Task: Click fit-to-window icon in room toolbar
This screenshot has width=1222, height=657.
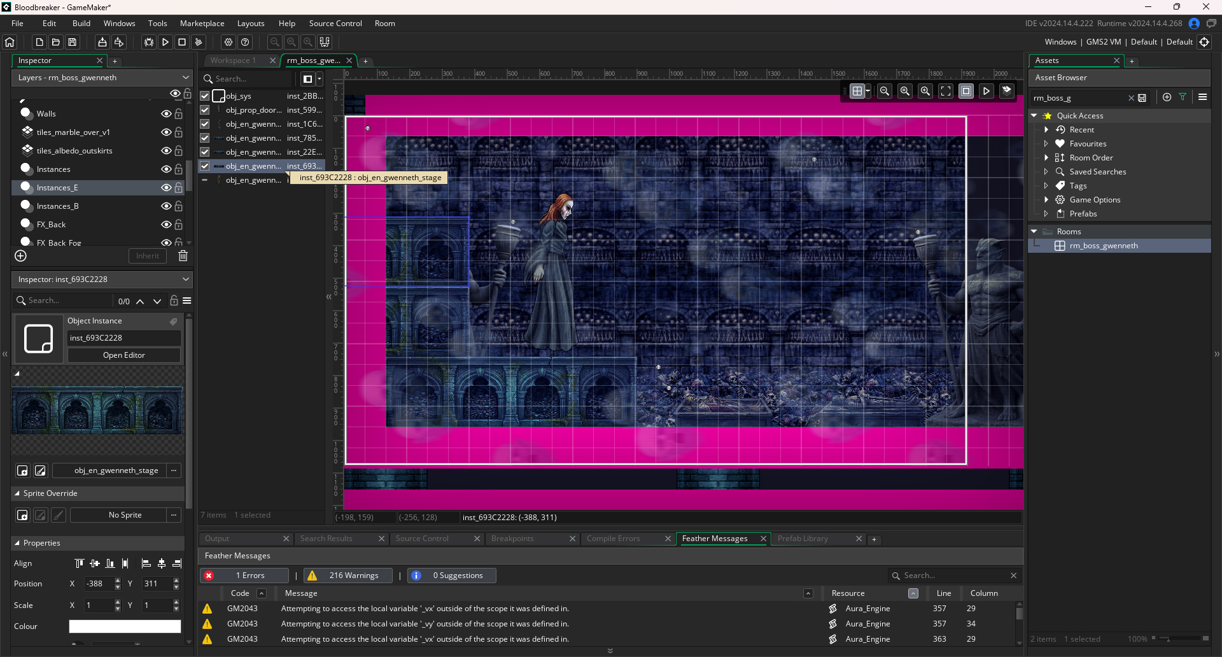Action: click(x=946, y=91)
